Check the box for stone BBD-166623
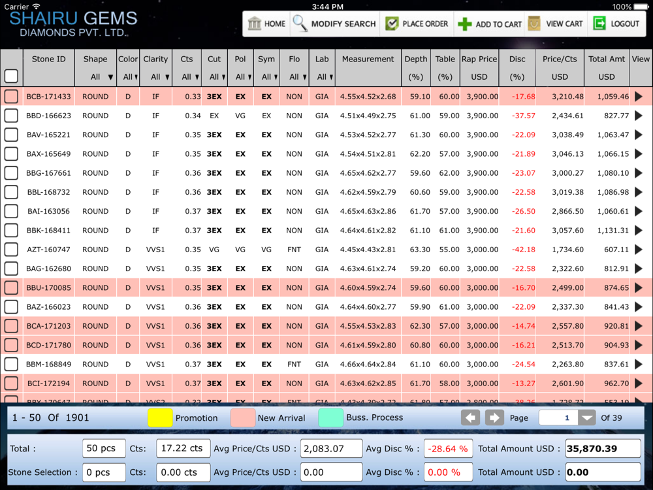The image size is (653, 490). click(x=11, y=116)
